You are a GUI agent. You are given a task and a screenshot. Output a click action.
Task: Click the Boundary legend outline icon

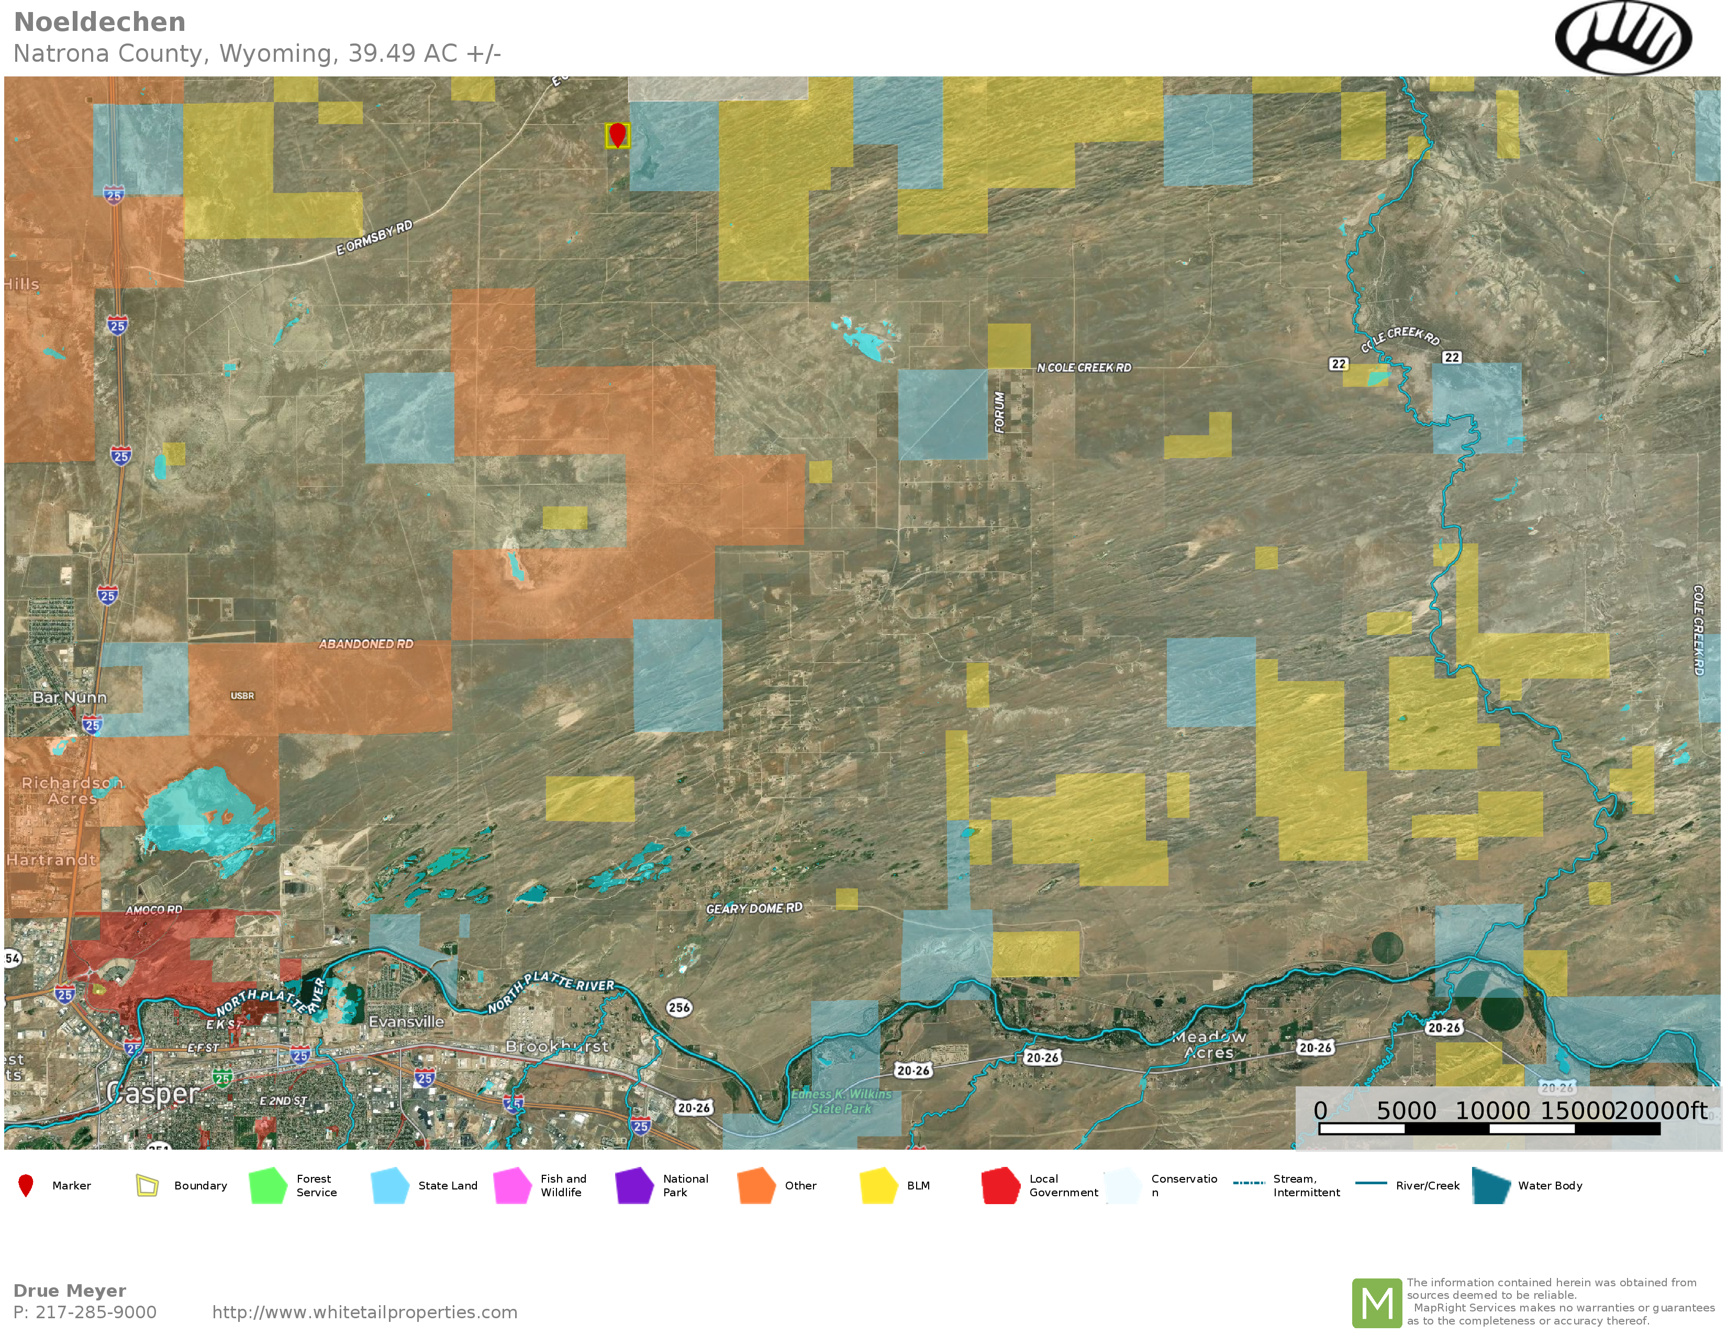click(x=147, y=1185)
